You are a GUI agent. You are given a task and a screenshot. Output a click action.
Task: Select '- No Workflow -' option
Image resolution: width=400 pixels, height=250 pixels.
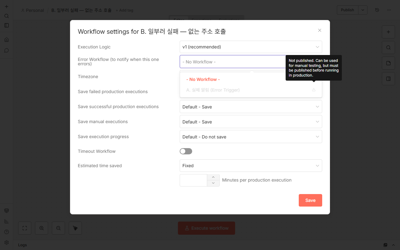(x=251, y=79)
